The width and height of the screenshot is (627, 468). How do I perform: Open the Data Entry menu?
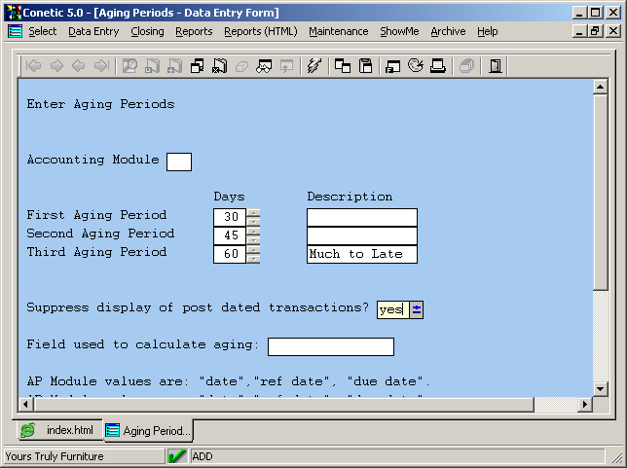click(x=93, y=31)
